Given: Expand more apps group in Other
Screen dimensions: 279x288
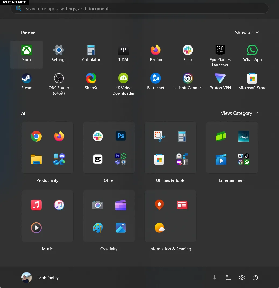Looking at the screenshot, I should point(121,159).
